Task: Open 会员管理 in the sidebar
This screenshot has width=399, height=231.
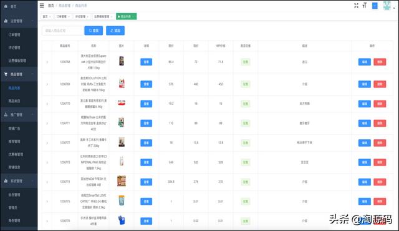Action: (x=19, y=195)
